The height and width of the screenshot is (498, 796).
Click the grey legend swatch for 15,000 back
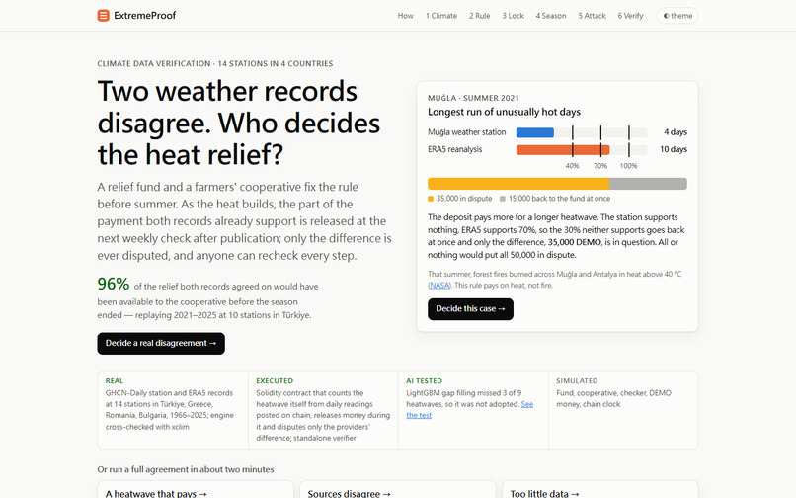[503, 199]
